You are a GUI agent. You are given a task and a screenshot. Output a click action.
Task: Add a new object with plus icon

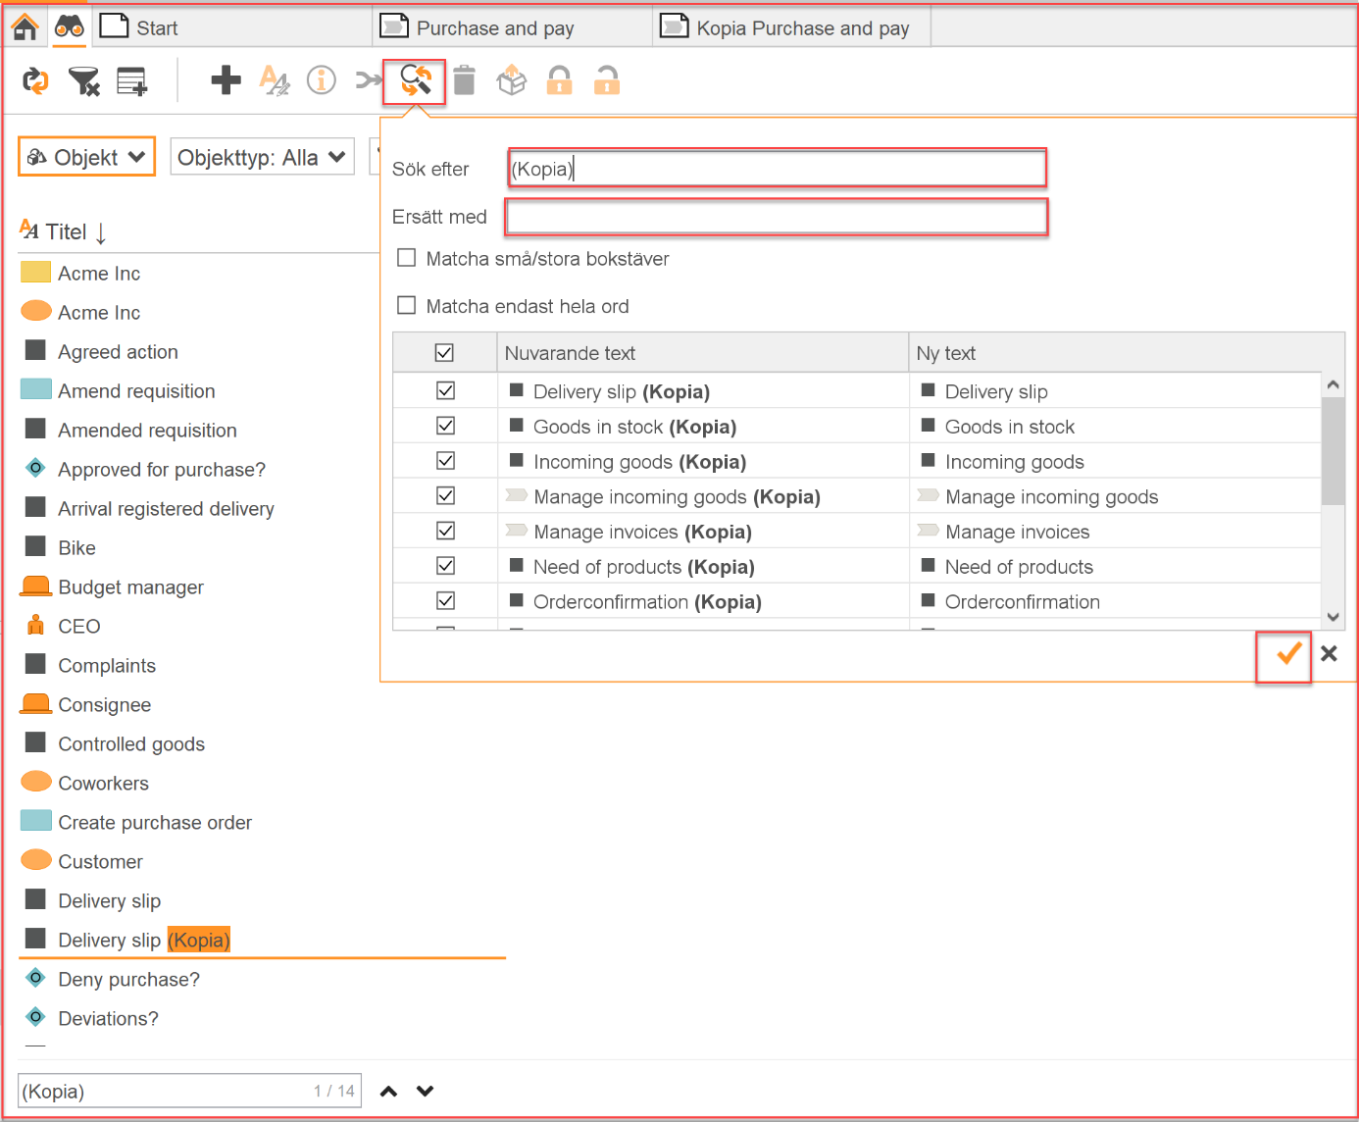click(x=226, y=80)
